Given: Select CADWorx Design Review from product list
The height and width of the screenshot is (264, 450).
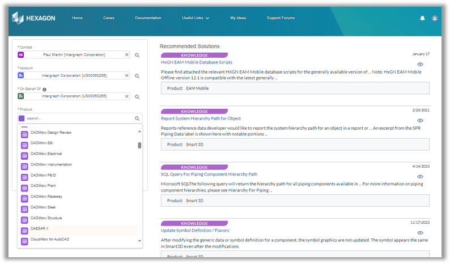Looking at the screenshot, I should pos(77,133).
